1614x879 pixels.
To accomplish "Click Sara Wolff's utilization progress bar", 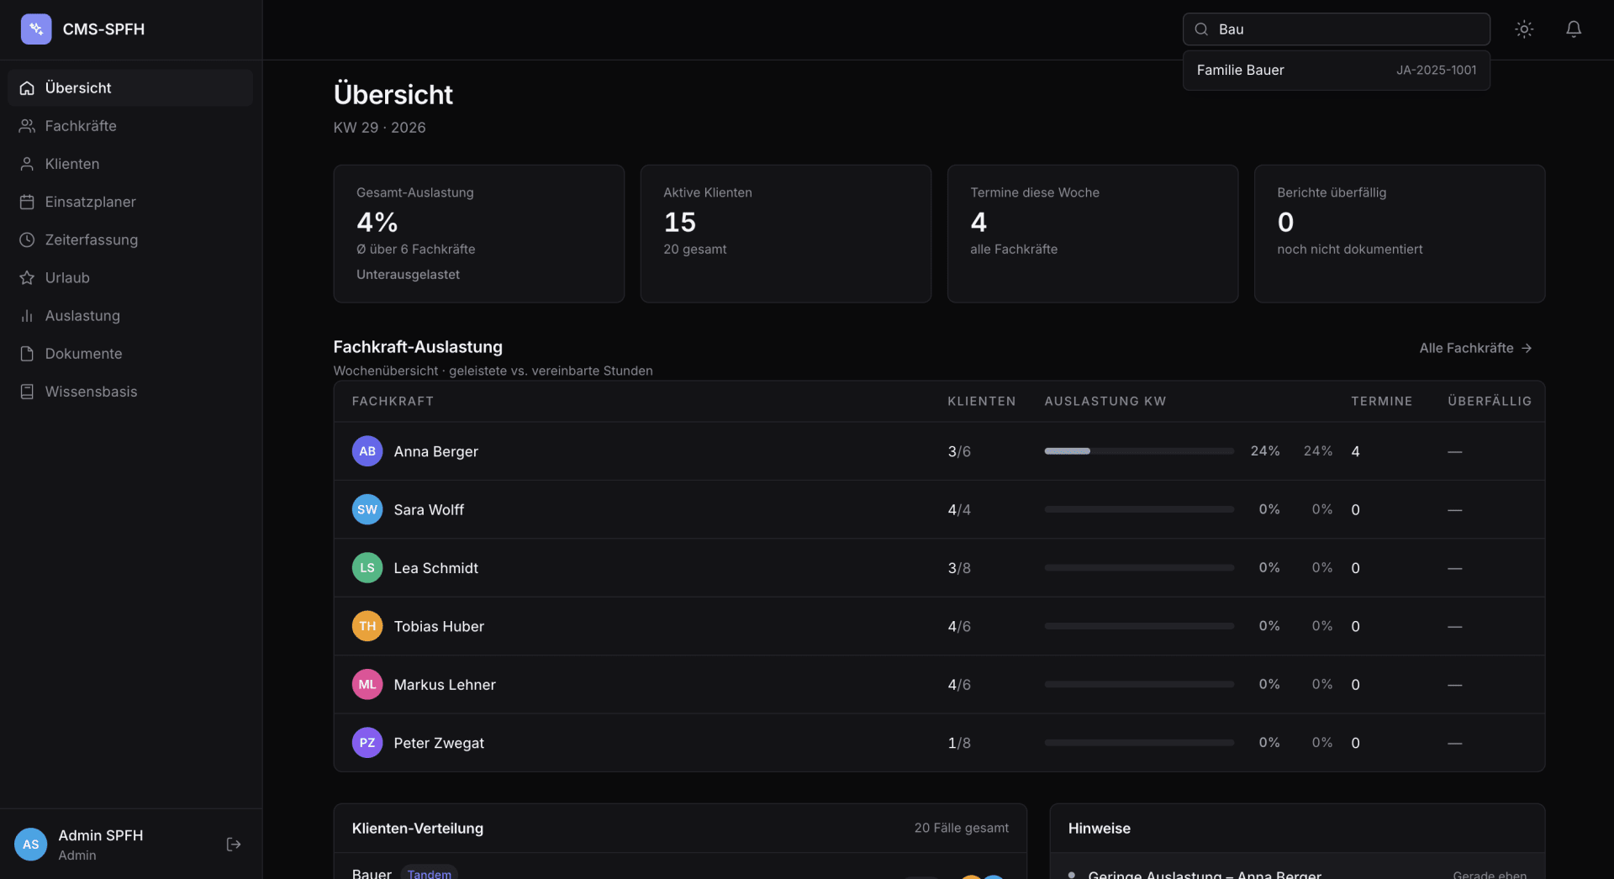I will (1139, 509).
